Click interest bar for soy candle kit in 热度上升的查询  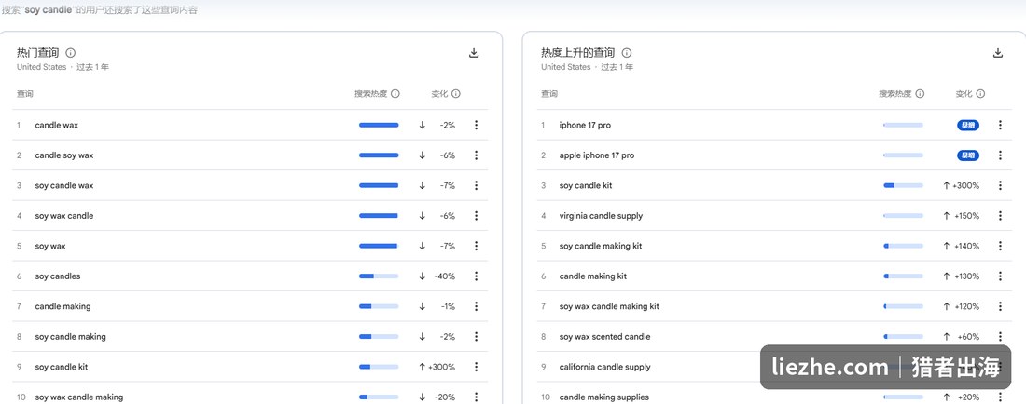click(x=903, y=185)
